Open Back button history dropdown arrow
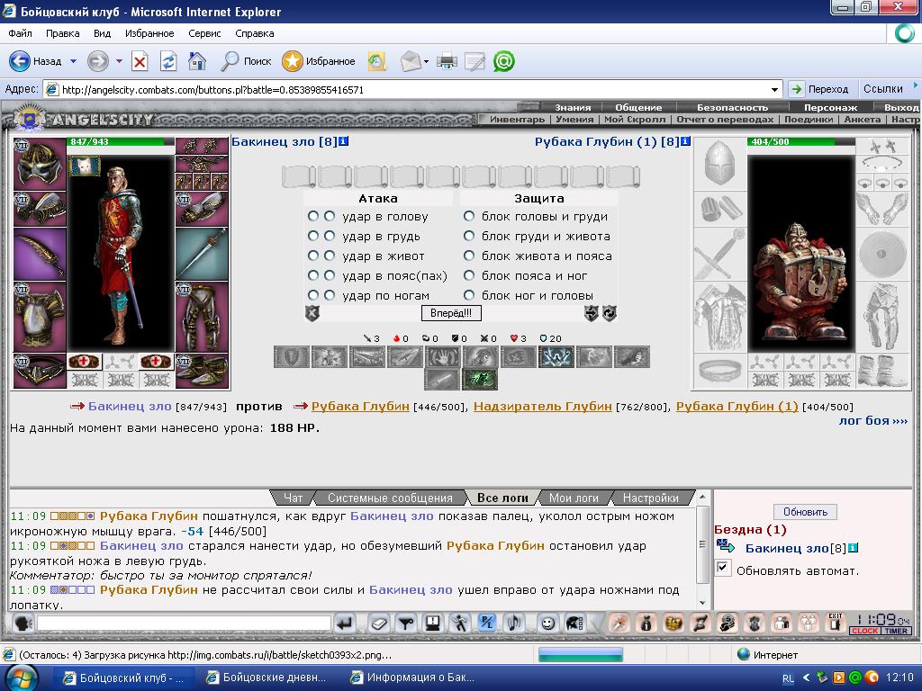Viewport: 922px width, 691px height. point(74,61)
